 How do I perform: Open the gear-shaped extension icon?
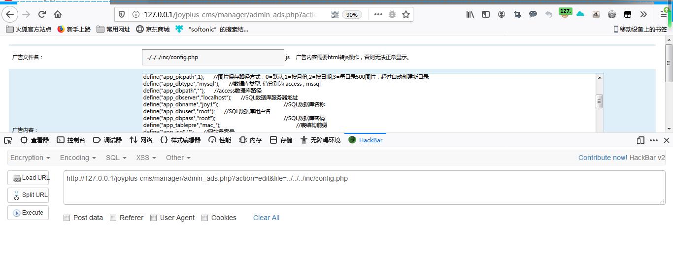(x=612, y=14)
